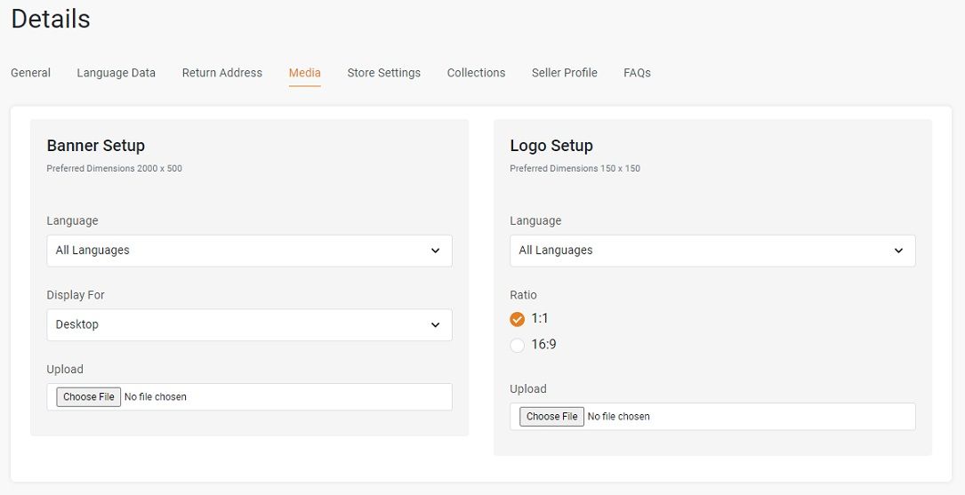This screenshot has height=495, width=965.
Task: Select the 1:1 ratio radio button
Action: coord(517,319)
